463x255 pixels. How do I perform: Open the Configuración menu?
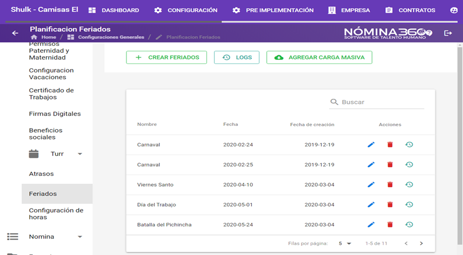click(186, 10)
